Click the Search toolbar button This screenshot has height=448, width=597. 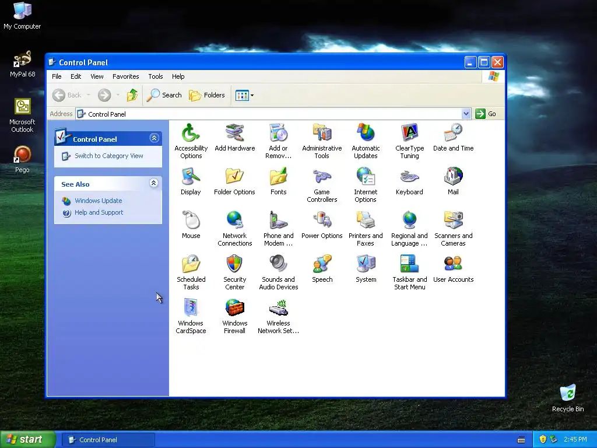click(x=164, y=95)
